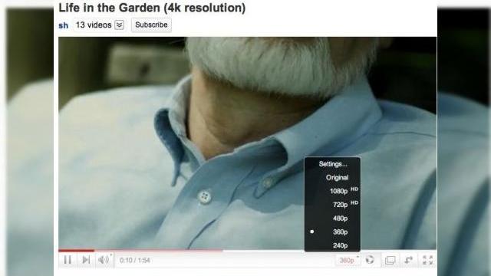491x276 pixels.
Task: Click the pop-out player icon
Action: (x=409, y=260)
